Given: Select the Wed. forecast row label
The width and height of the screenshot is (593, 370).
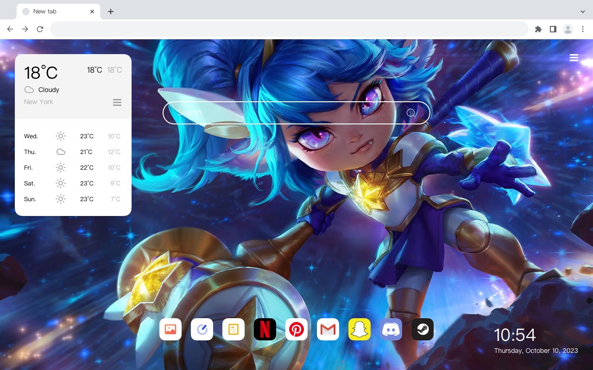Looking at the screenshot, I should pos(31,136).
